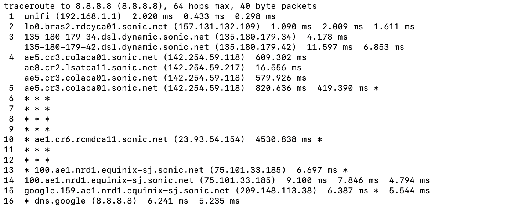Click hop number 9
The image size is (511, 205).
(11, 129)
